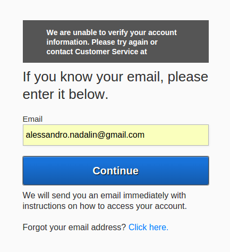Place cursor on 'gmail.com' in Email field
Viewport: 230px width, 252px height.
123,135
